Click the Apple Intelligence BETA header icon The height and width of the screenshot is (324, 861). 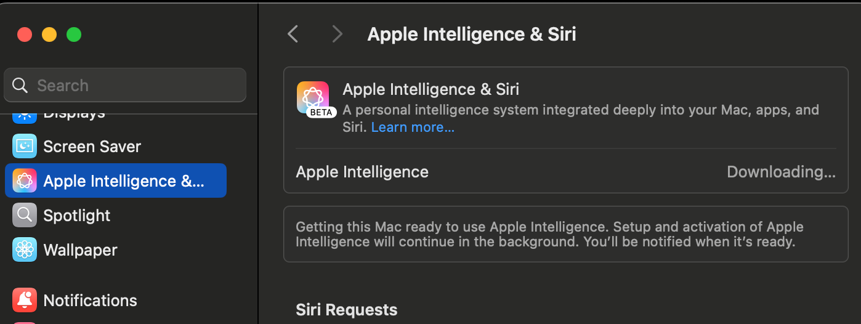[x=313, y=97]
